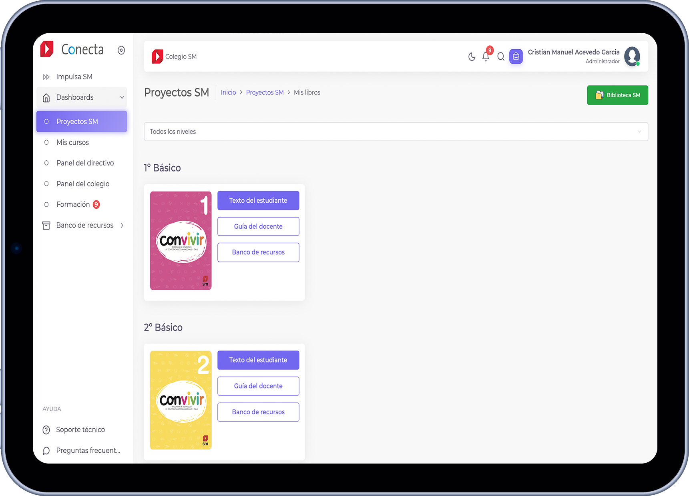This screenshot has width=689, height=496.
Task: Click the Formación red badge 9
Action: tap(96, 204)
